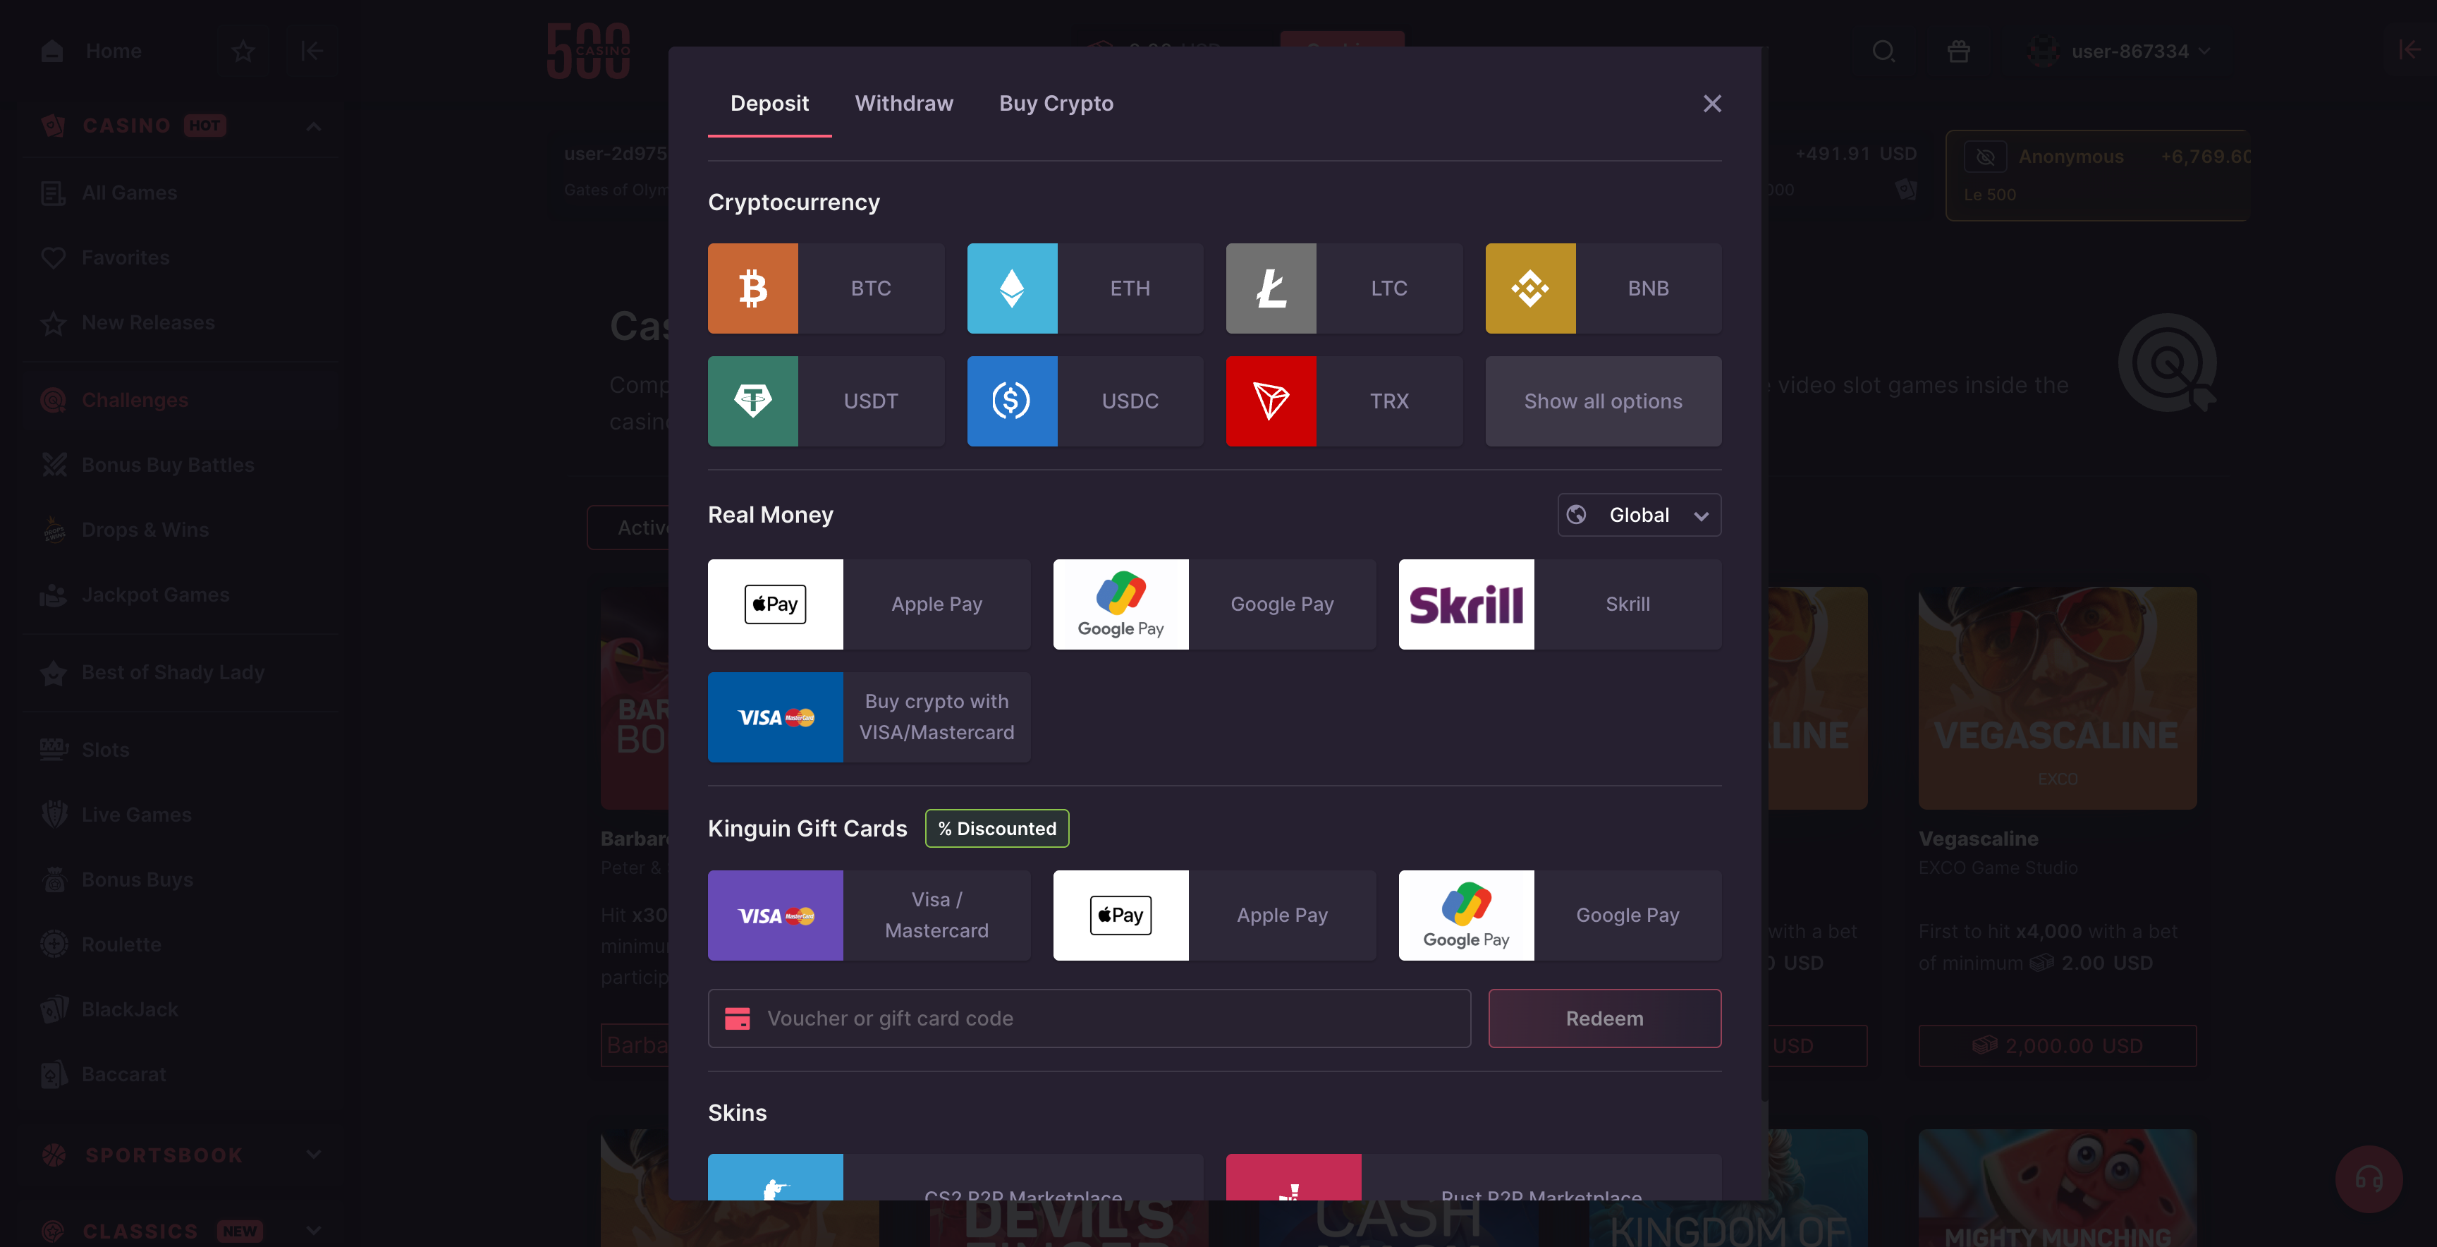2437x1247 pixels.
Task: Click the Google Pay logo under Real Money
Action: pos(1120,604)
